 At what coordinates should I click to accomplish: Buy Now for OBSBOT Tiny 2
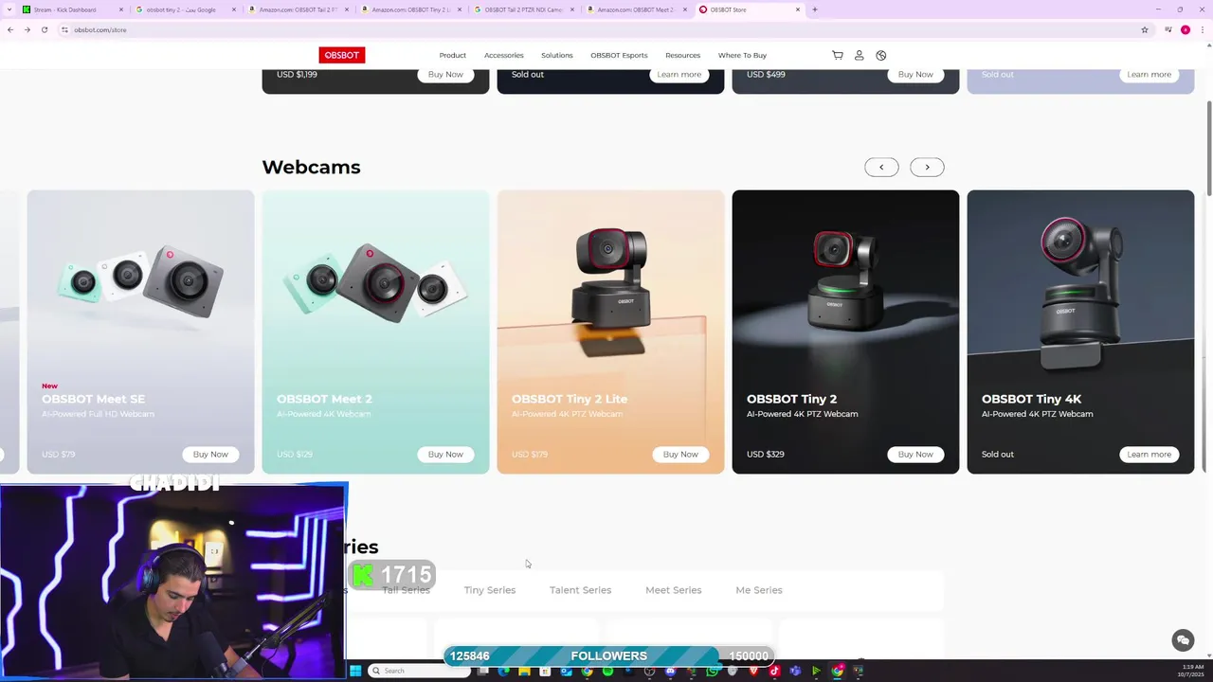tap(915, 454)
